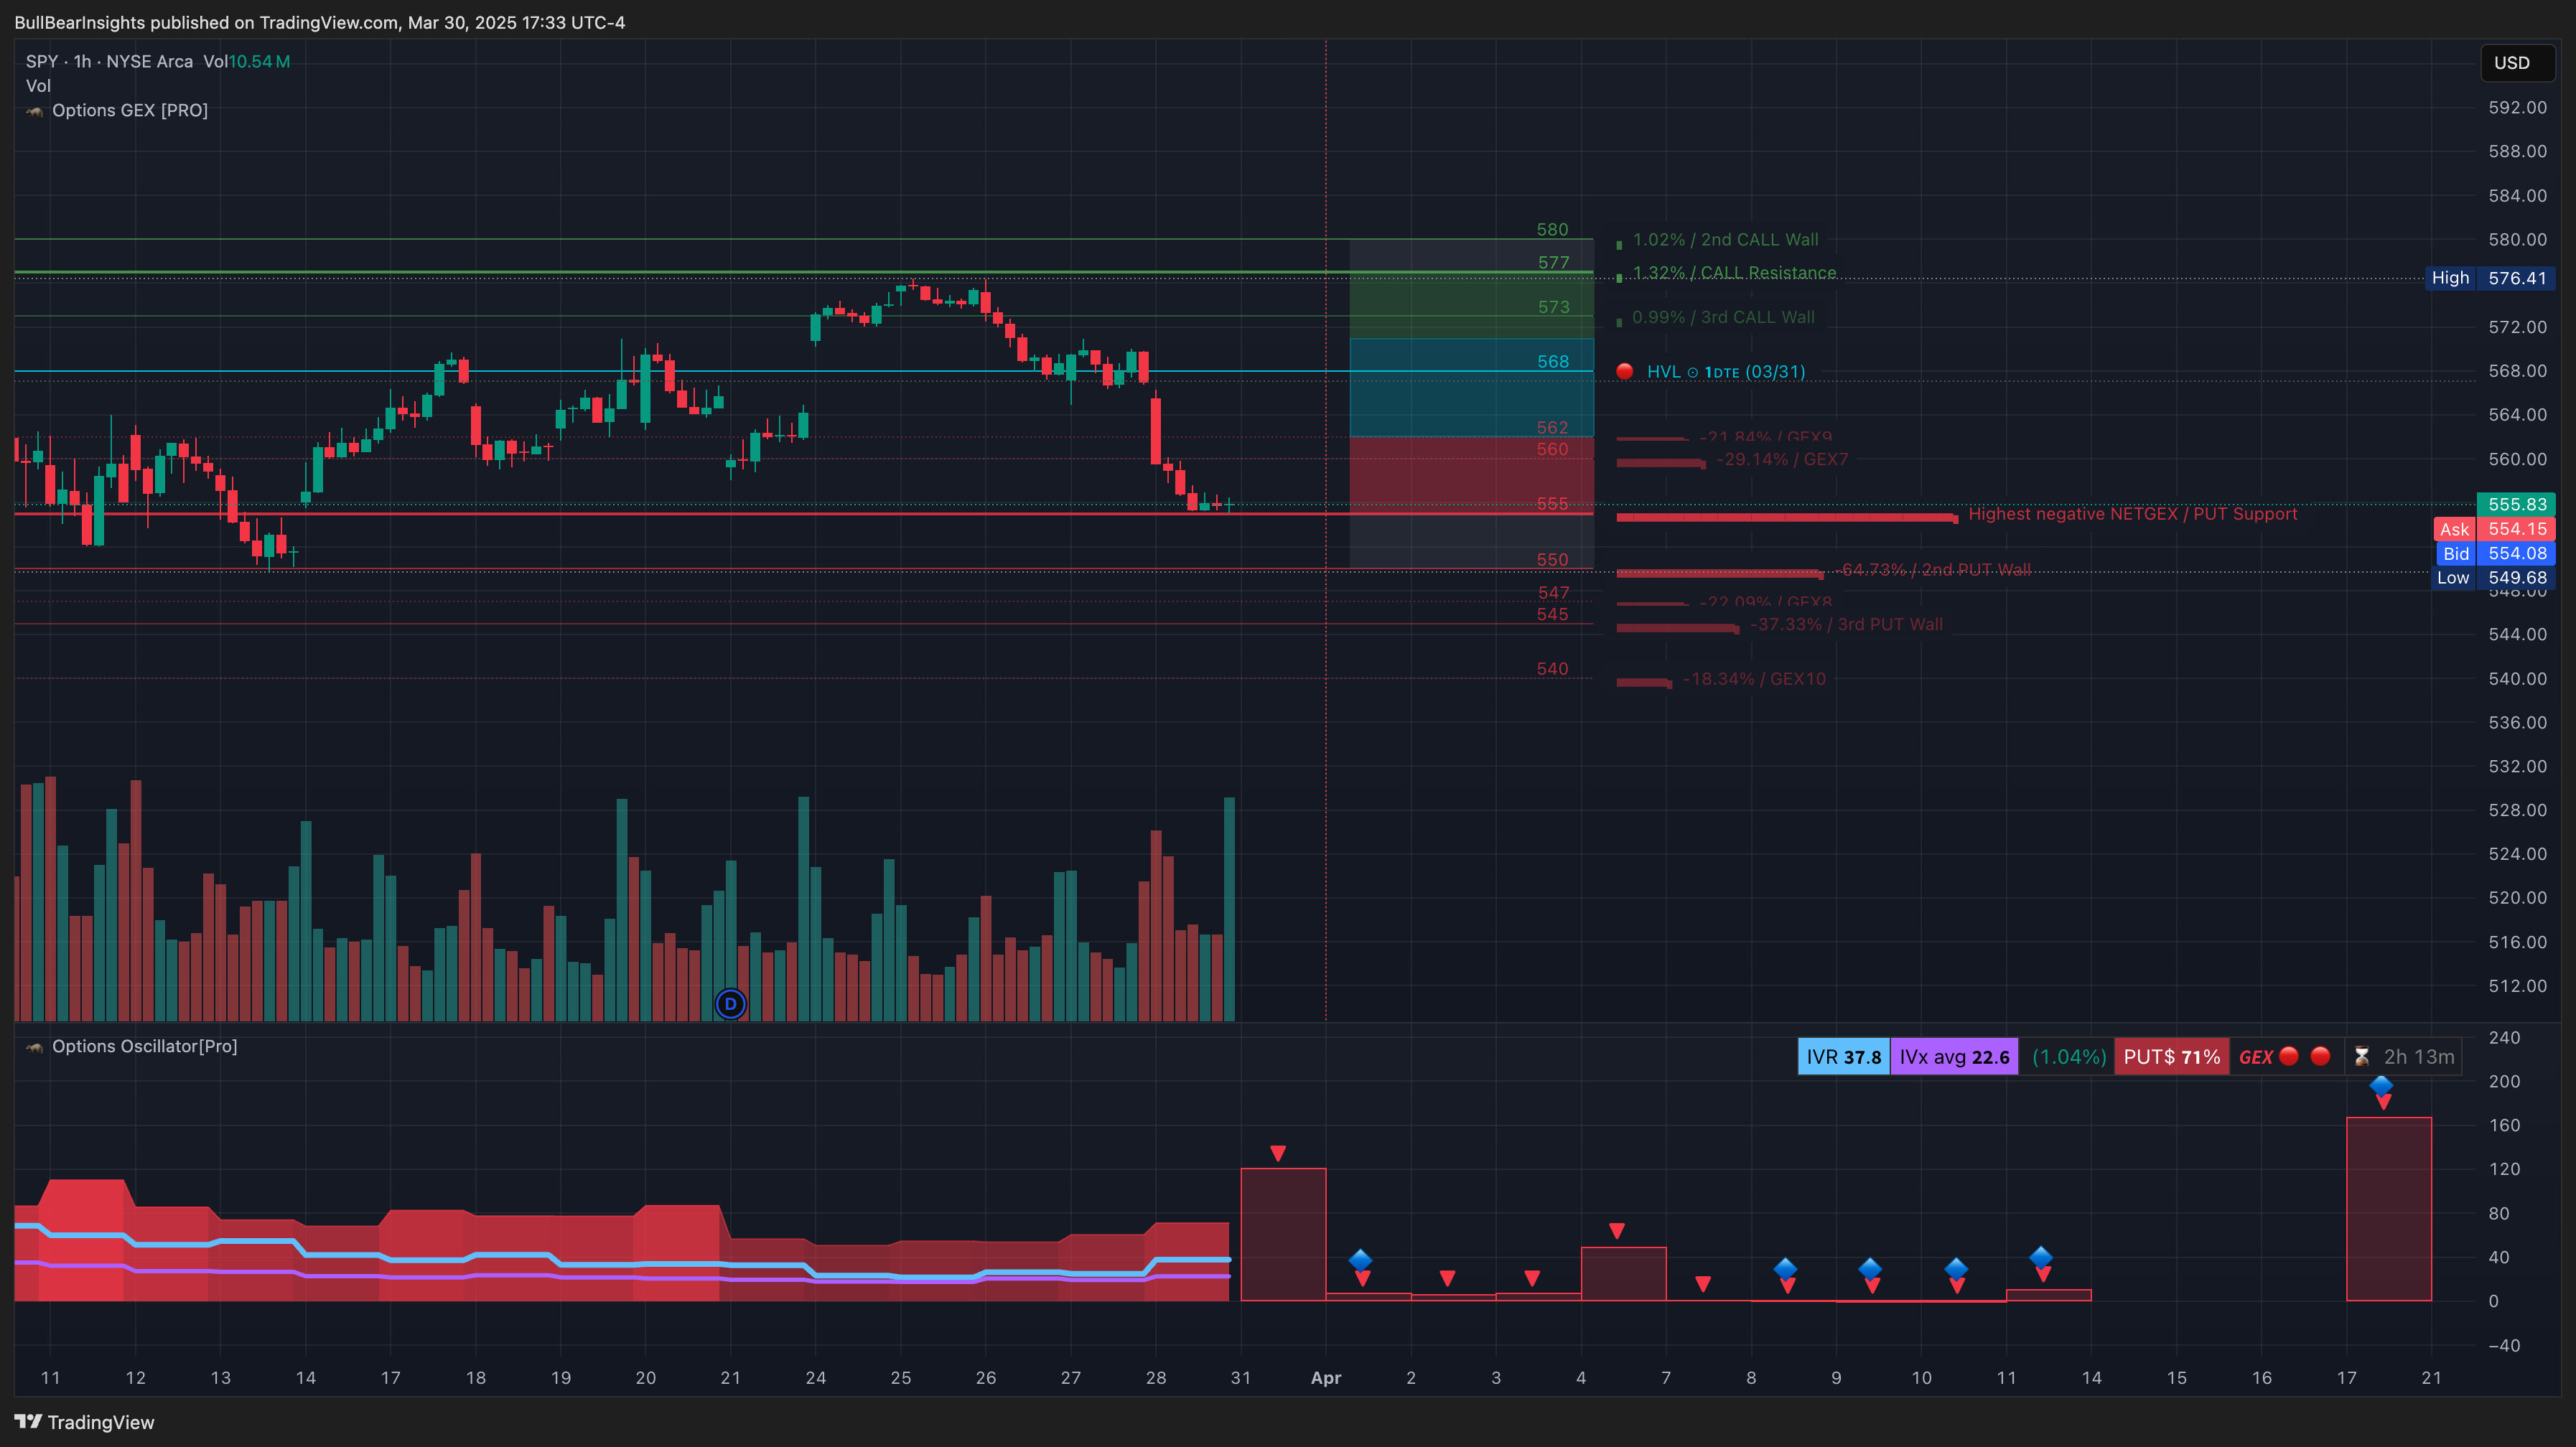Click the IVx avg 22.6 badge
Screen dimensions: 2576x1447
1955,1057
